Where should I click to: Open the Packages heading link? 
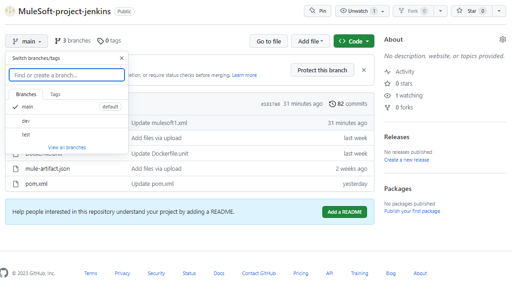(x=398, y=189)
